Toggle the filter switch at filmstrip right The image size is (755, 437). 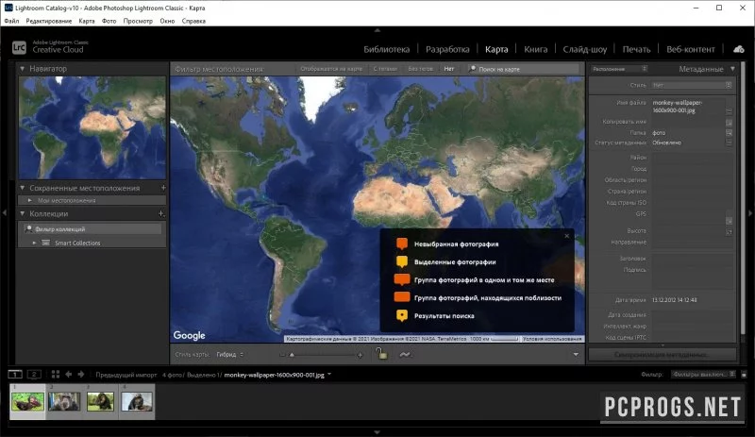(744, 375)
